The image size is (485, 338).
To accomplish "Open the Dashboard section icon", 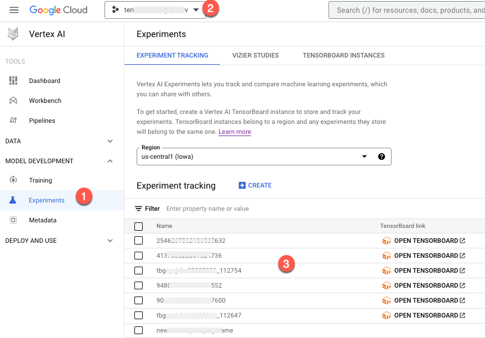I will 13,81.
